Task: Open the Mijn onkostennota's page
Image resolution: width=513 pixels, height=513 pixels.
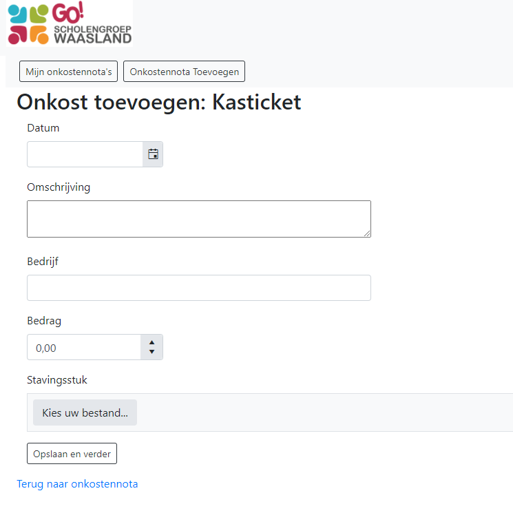Action: point(69,72)
